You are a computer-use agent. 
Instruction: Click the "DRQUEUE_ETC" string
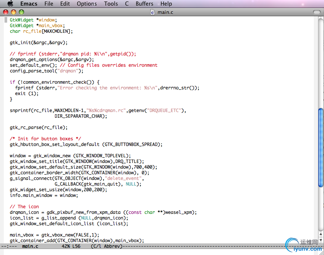click(164, 111)
